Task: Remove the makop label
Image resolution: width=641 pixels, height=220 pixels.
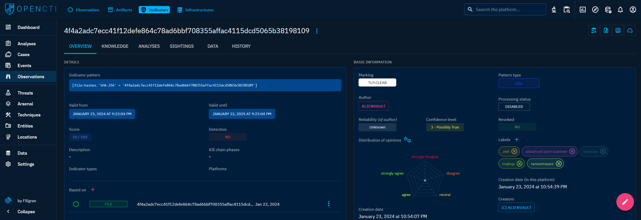Action: (520, 164)
